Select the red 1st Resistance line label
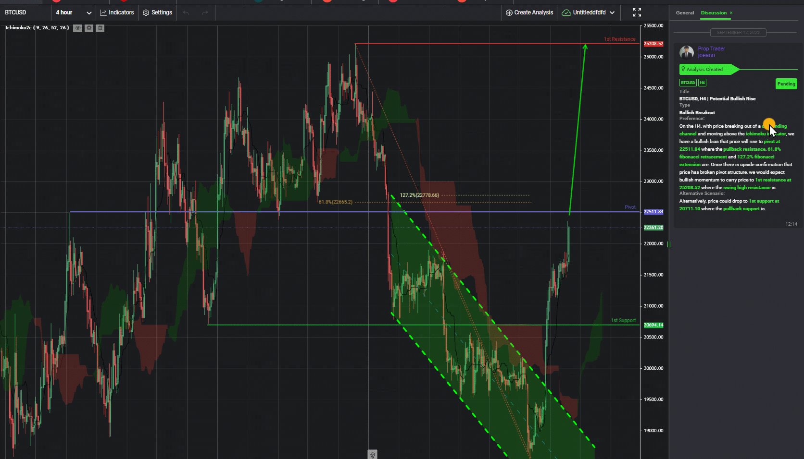This screenshot has height=459, width=804. click(x=620, y=39)
